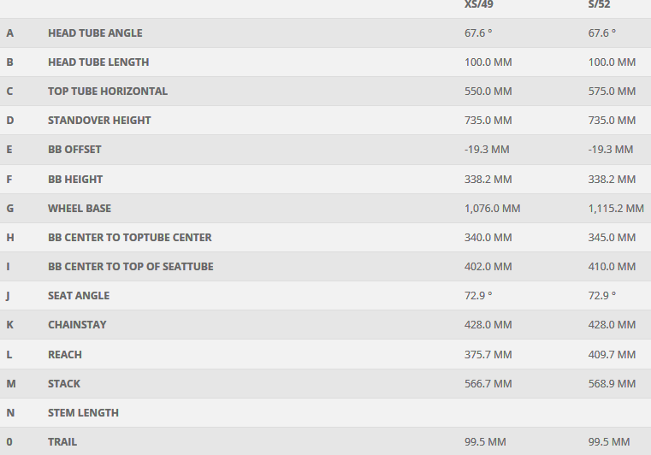Click the BB HEIGHT label
The height and width of the screenshot is (455, 651).
[75, 180]
